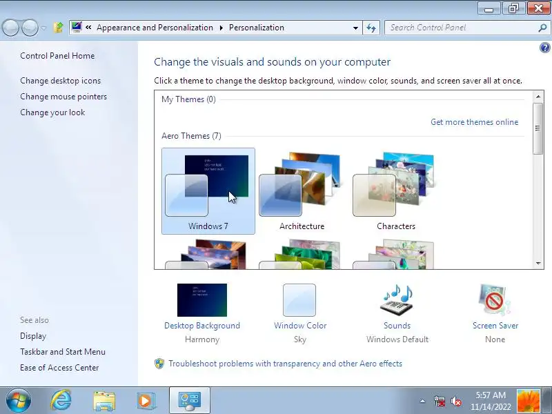Click the Desktop Background link
The height and width of the screenshot is (414, 552).
[x=202, y=326]
